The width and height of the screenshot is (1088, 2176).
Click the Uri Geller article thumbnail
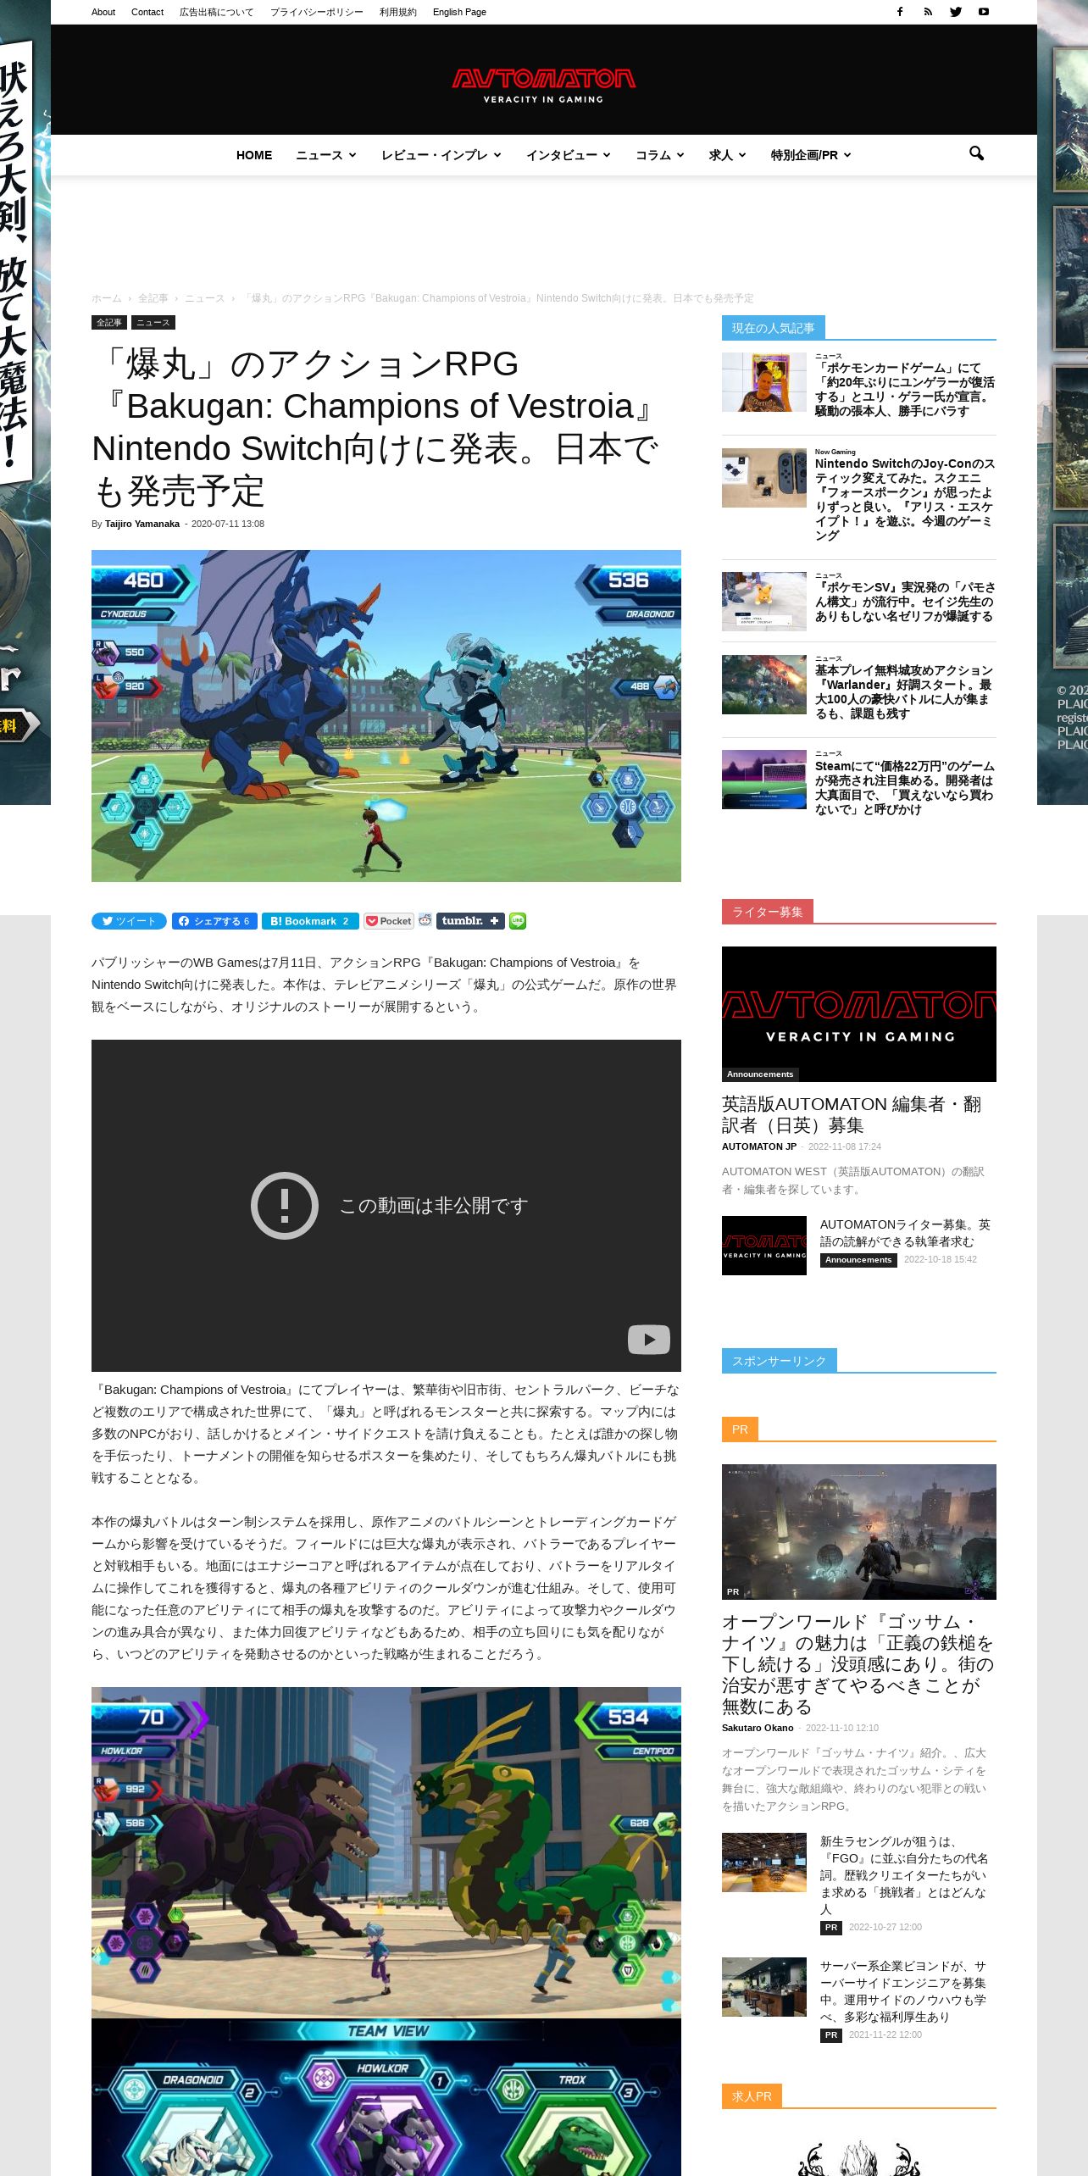click(764, 382)
